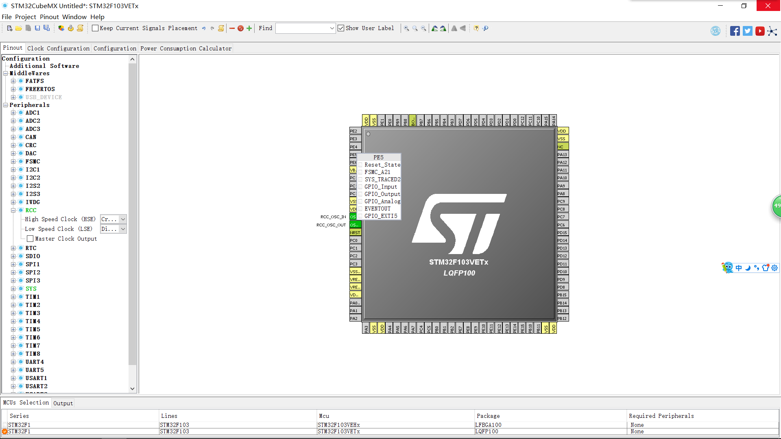
Task: Enable Keep Current Signals Placement checkbox
Action: click(95, 28)
